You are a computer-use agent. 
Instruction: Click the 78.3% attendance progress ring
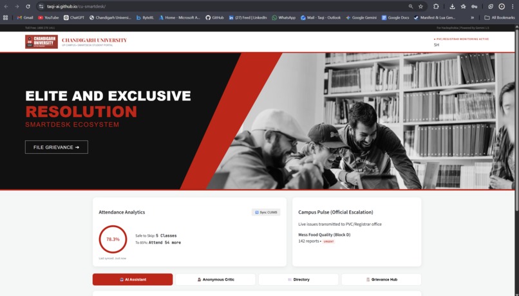[x=113, y=239]
